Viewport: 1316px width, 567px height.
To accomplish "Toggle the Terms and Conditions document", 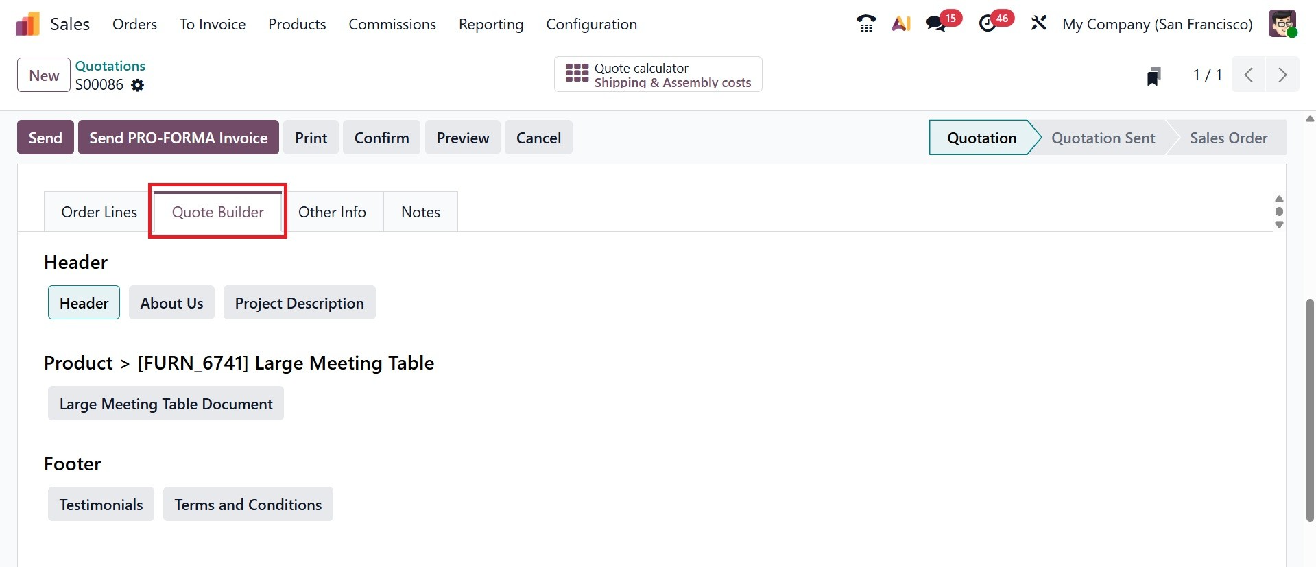I will click(248, 505).
